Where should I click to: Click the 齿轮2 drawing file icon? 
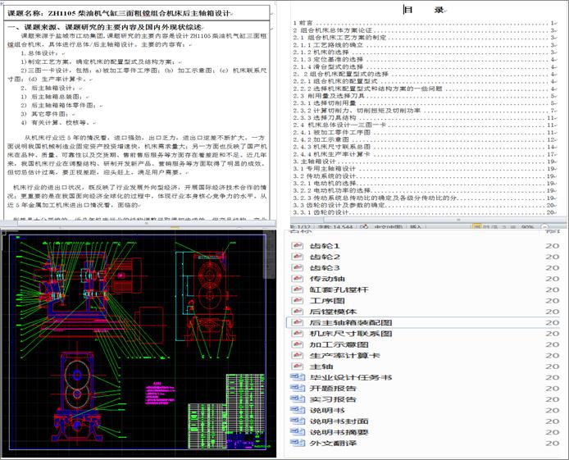tap(297, 257)
